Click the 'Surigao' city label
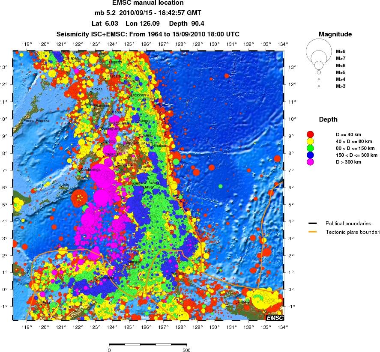Image resolution: width=380 pixels, height=352 pixels. point(145,121)
